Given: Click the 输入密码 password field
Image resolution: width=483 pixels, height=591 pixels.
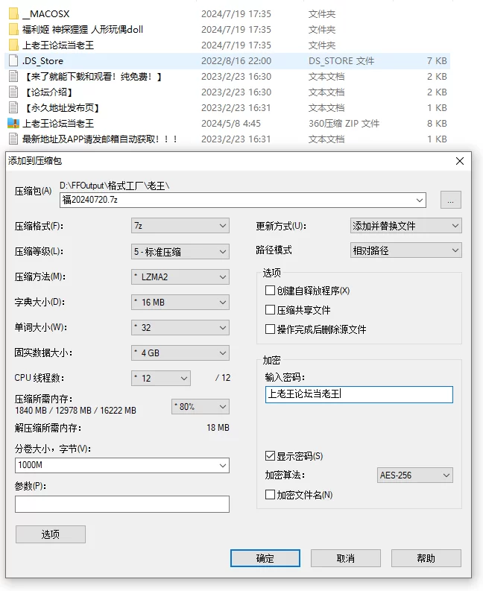Looking at the screenshot, I should [x=359, y=395].
